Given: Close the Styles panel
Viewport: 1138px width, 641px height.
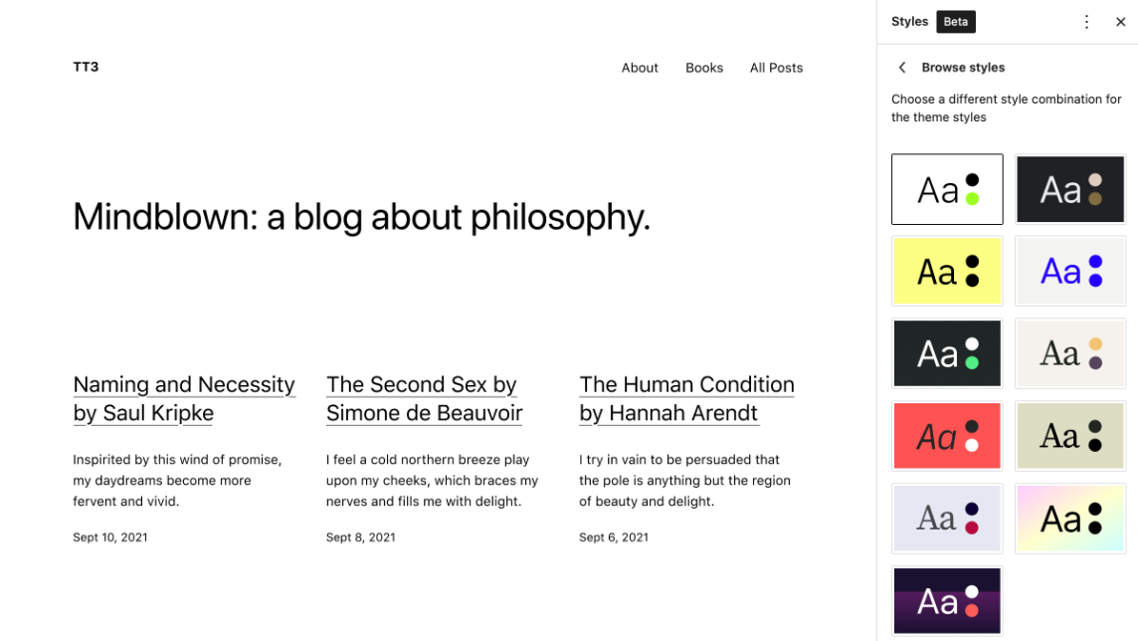Looking at the screenshot, I should pos(1120,22).
